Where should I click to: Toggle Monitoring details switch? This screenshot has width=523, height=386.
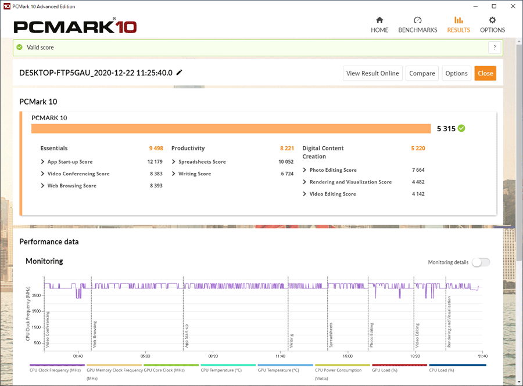481,262
